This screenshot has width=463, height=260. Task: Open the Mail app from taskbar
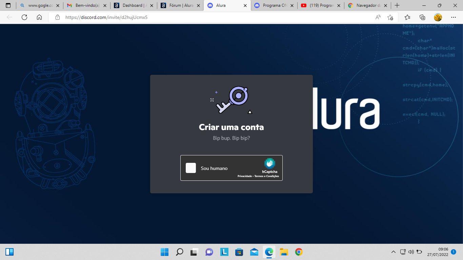pyautogui.click(x=254, y=252)
